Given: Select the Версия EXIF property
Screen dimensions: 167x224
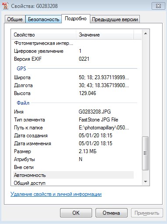Looking at the screenshot, I should [x=73, y=59].
